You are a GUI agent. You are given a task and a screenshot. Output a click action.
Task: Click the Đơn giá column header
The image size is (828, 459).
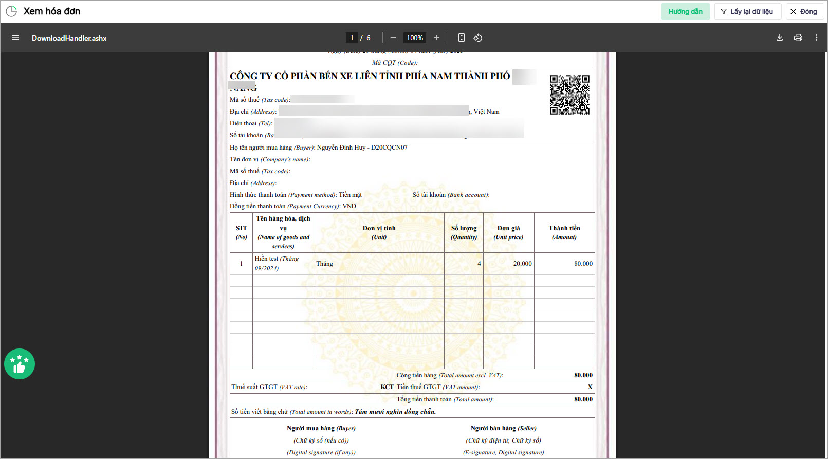[x=508, y=232]
